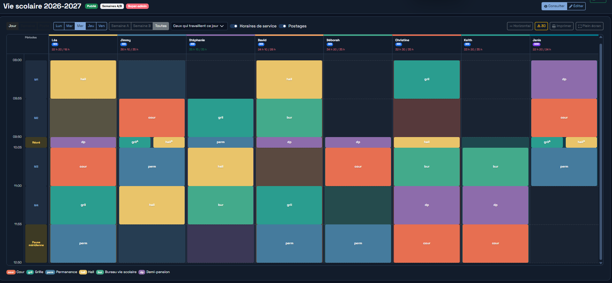The image size is (612, 283).
Task: Switch to the Lun day tab
Action: click(x=59, y=26)
